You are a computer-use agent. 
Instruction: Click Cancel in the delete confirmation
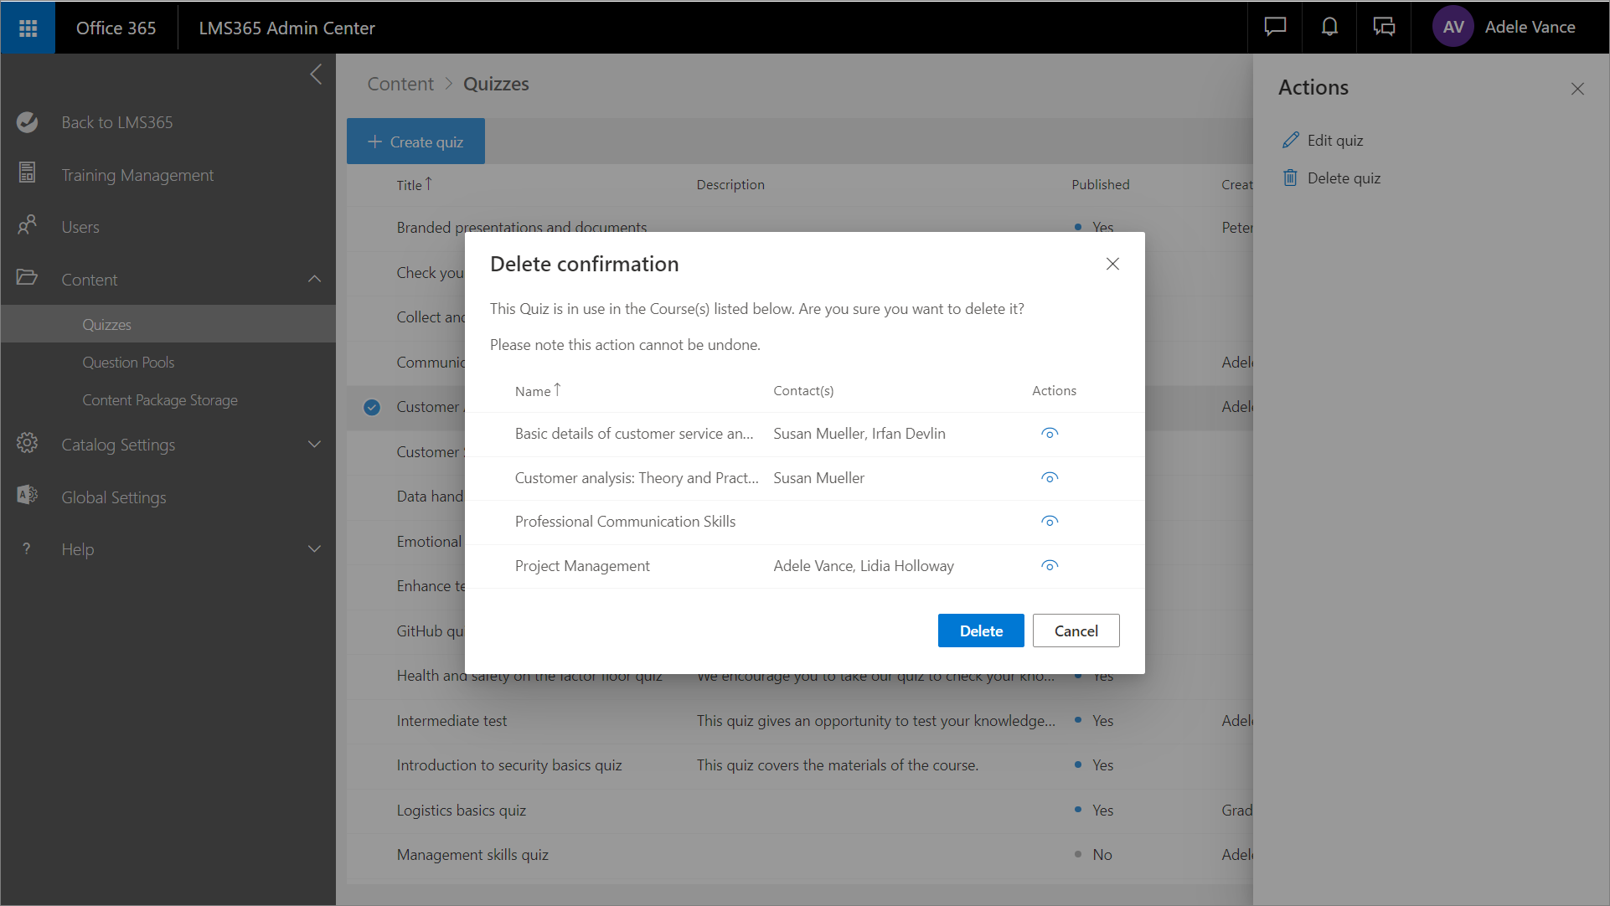[x=1076, y=631]
